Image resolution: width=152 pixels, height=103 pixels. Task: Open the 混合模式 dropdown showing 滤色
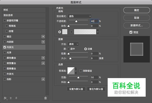80,16
